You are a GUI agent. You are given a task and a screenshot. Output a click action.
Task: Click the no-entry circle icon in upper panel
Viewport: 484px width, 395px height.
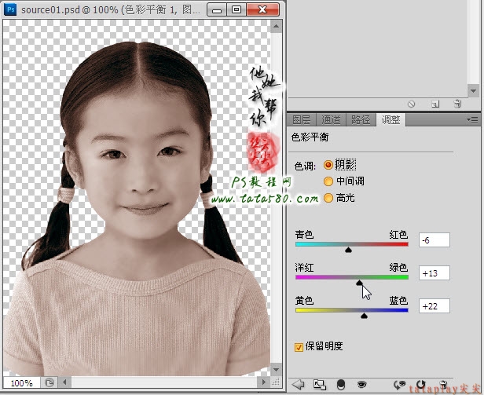[x=411, y=104]
